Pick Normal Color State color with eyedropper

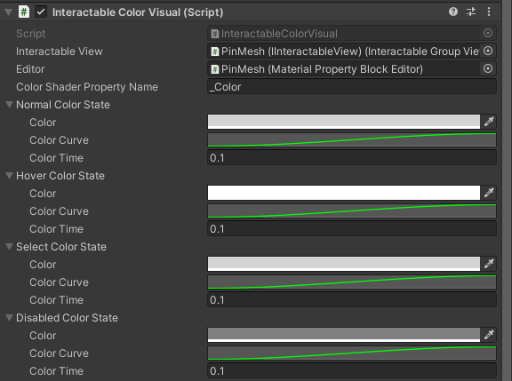pos(489,122)
